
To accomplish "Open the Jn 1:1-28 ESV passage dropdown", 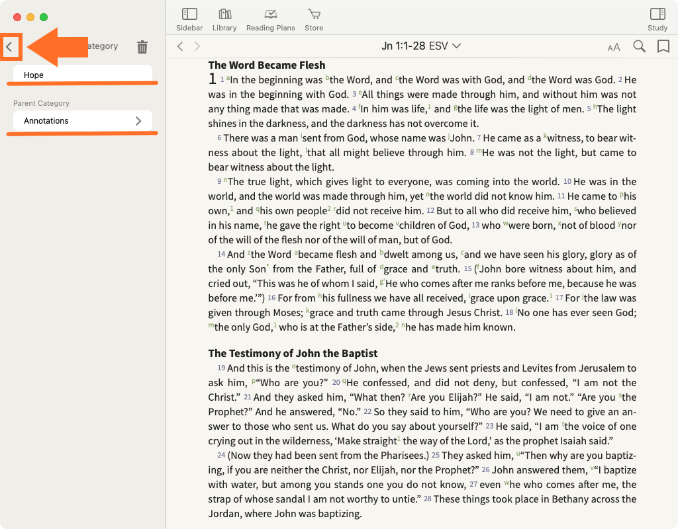I will (420, 46).
